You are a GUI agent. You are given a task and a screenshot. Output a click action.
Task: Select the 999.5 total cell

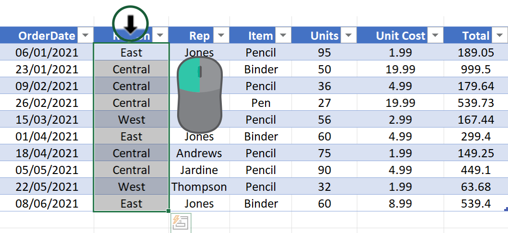point(475,70)
